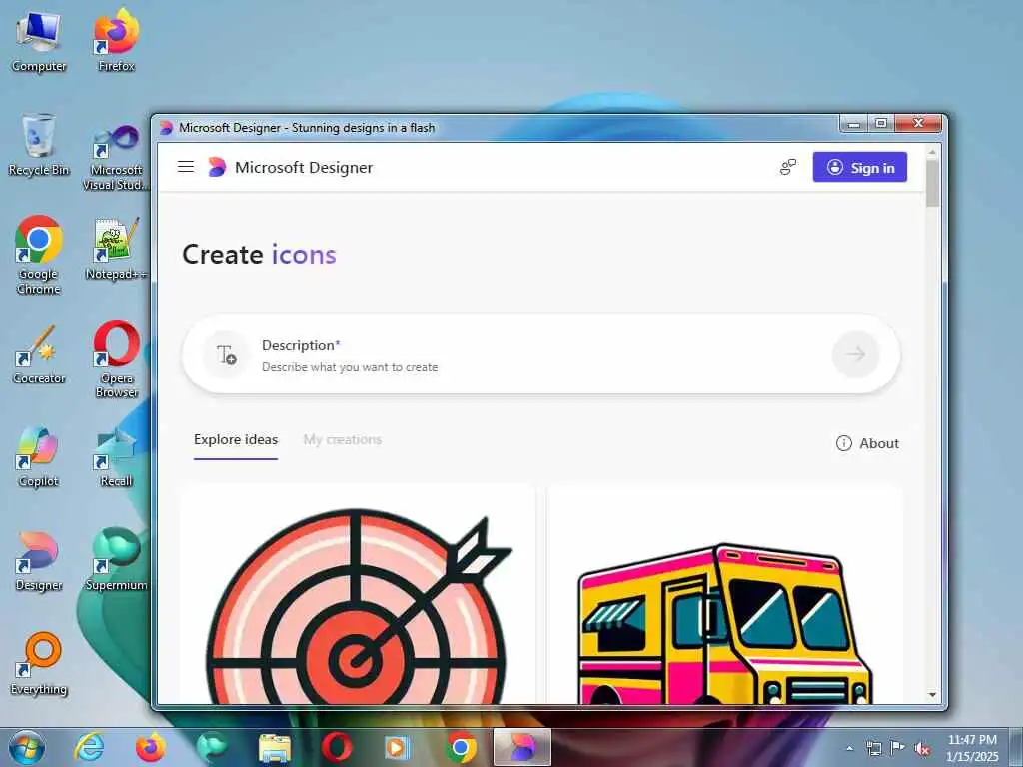Open the taskbar clock and date

pos(972,748)
